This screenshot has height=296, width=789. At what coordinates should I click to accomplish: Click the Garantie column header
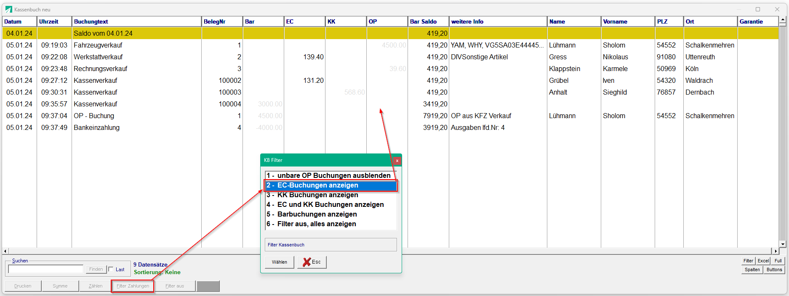click(x=758, y=21)
